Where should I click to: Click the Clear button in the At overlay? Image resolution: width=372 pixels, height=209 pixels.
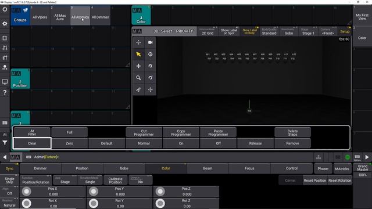pyautogui.click(x=32, y=143)
